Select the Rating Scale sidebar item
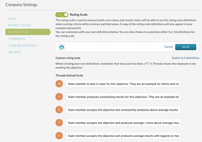The width and height of the screenshot is (202, 142). coord(28,32)
